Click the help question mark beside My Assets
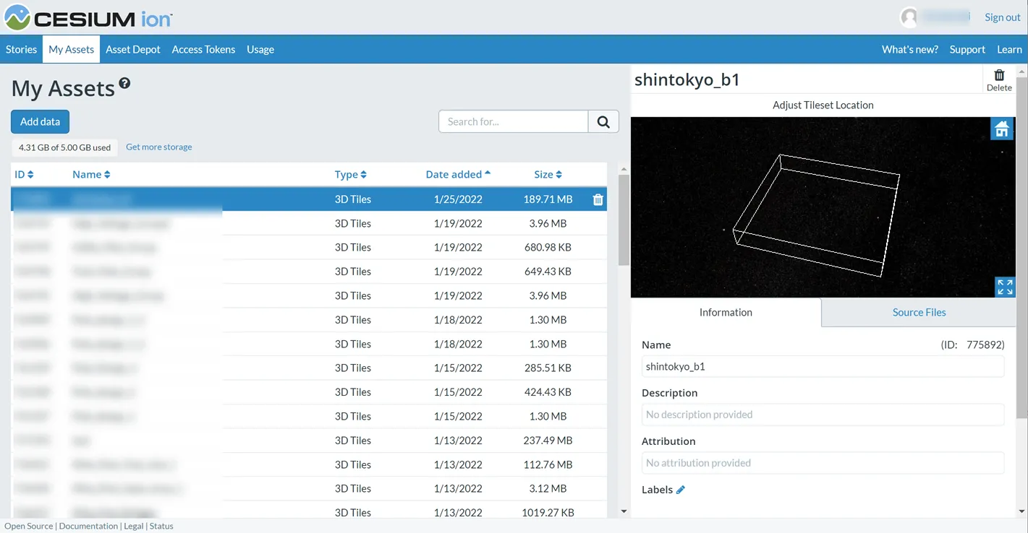Viewport: 1028px width, 533px height. coord(125,84)
